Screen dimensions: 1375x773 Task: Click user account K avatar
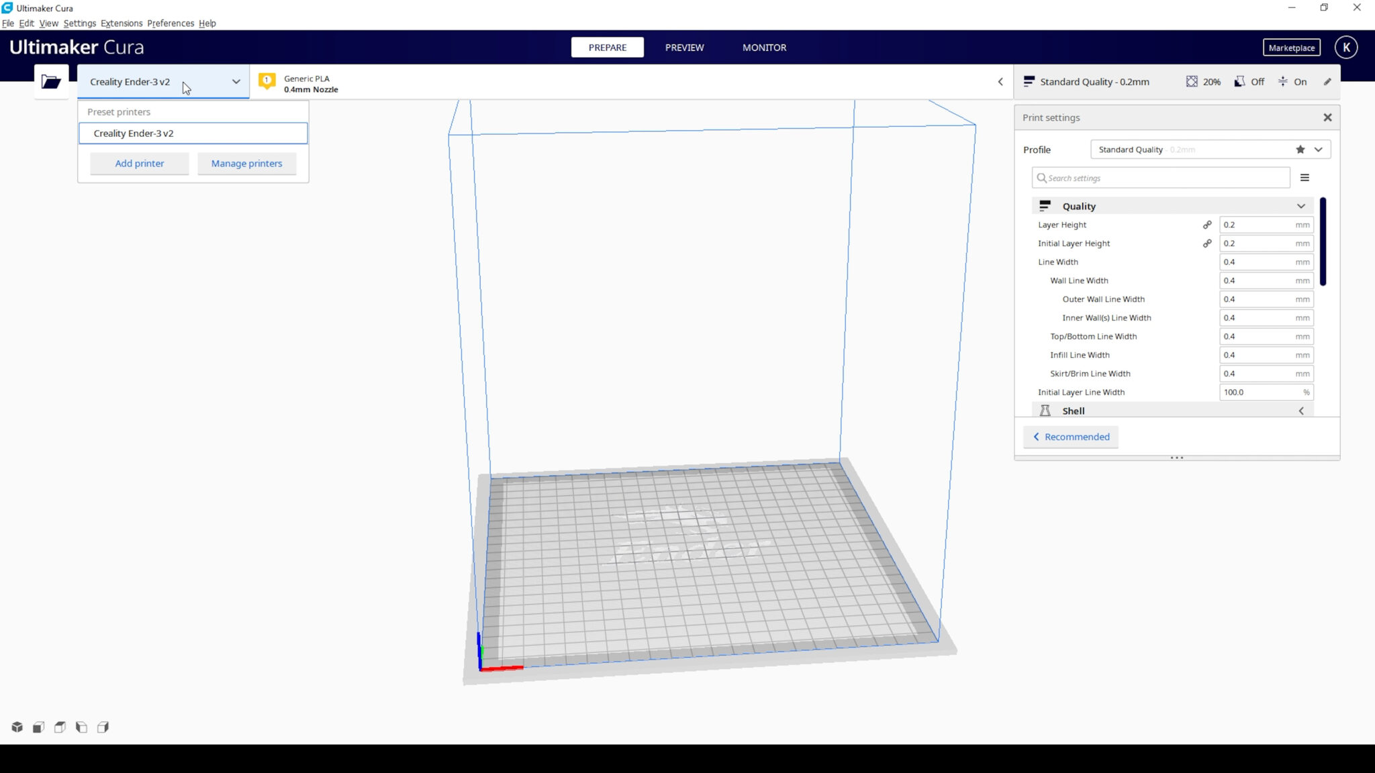click(x=1345, y=48)
